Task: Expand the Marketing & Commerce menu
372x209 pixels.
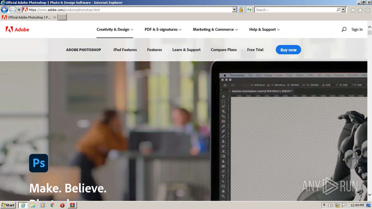Action: [215, 29]
